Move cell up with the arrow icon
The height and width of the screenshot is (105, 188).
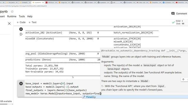[x=183, y=80]
